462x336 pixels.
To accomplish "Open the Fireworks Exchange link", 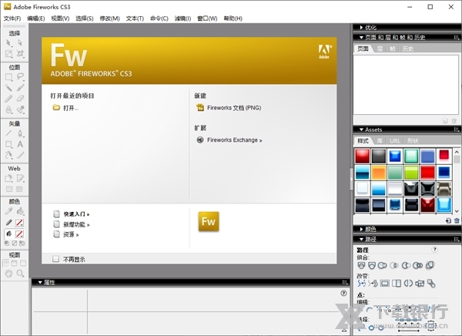I will point(236,140).
